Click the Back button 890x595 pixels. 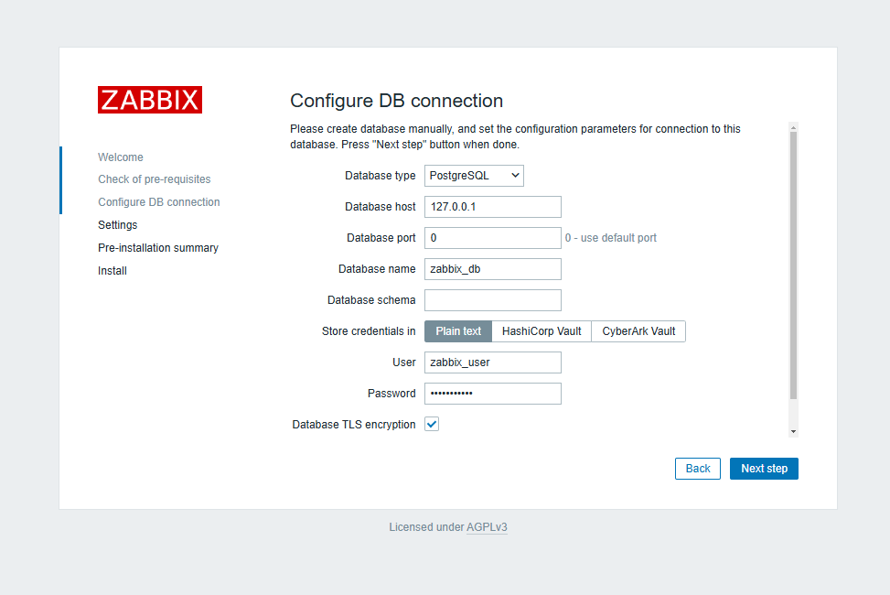(698, 469)
